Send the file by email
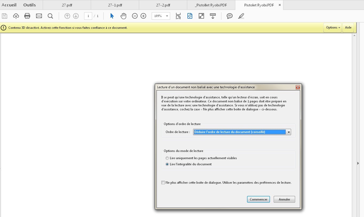 point(39,16)
